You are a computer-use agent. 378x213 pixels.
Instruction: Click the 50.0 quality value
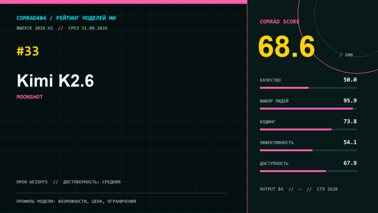(350, 80)
